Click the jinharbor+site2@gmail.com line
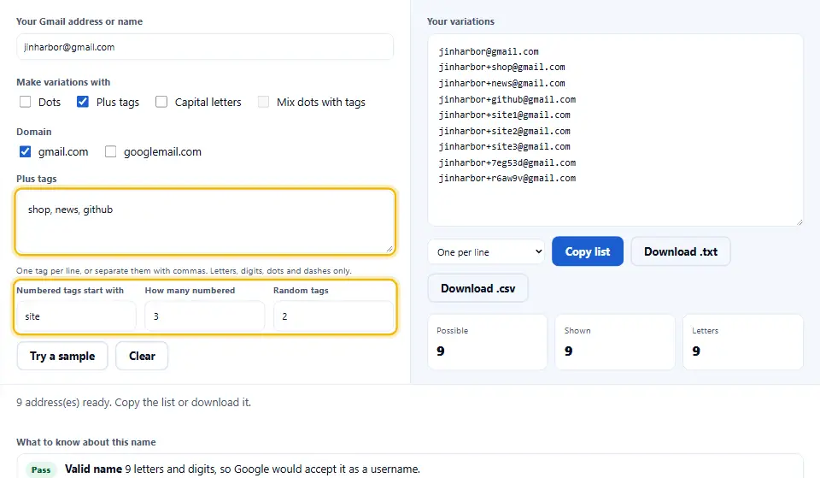This screenshot has height=478, width=820. 504,131
